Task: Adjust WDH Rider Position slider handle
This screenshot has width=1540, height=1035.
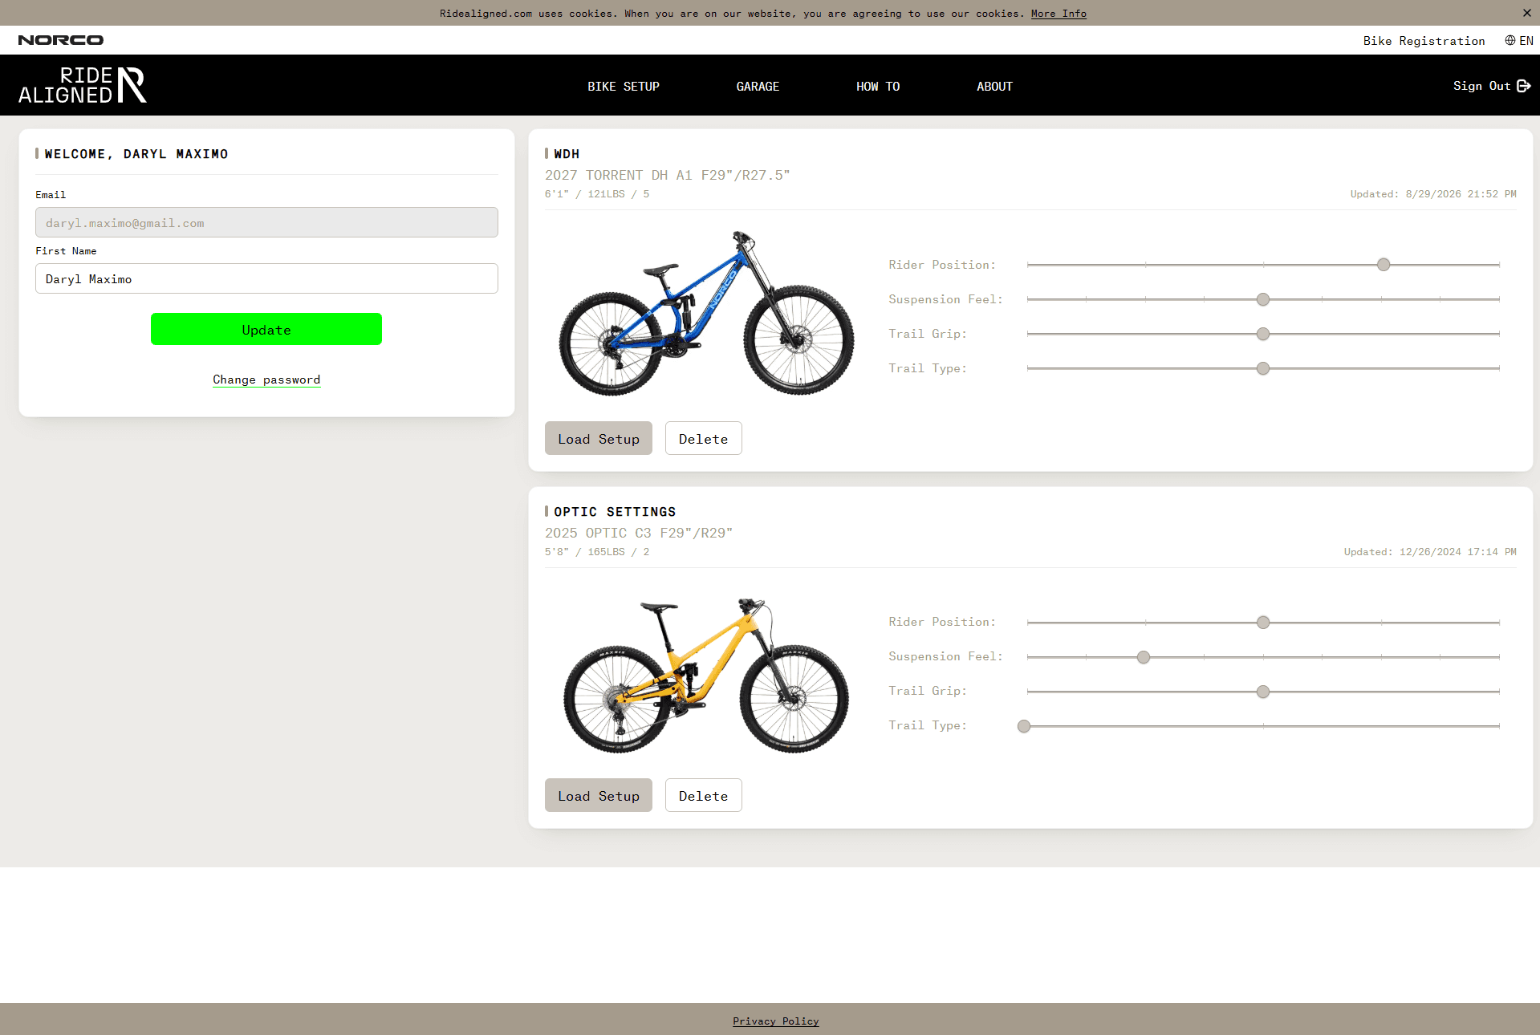Action: 1384,265
